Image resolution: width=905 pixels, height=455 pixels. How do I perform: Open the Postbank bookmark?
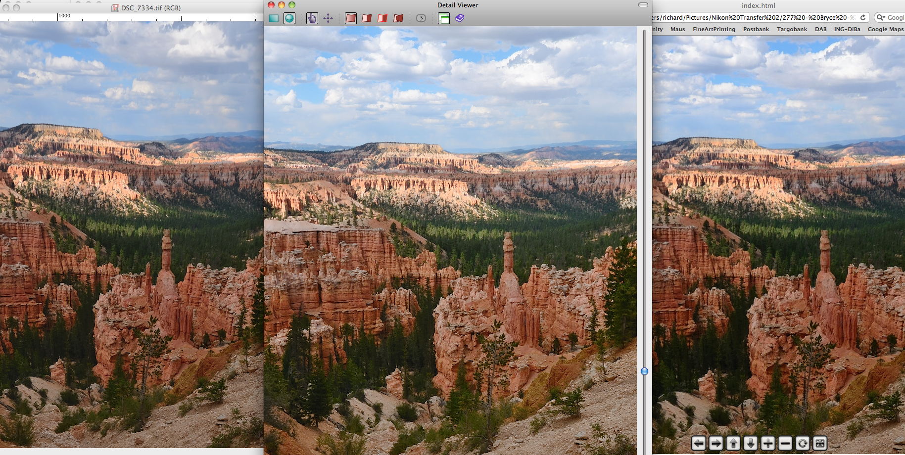756,29
